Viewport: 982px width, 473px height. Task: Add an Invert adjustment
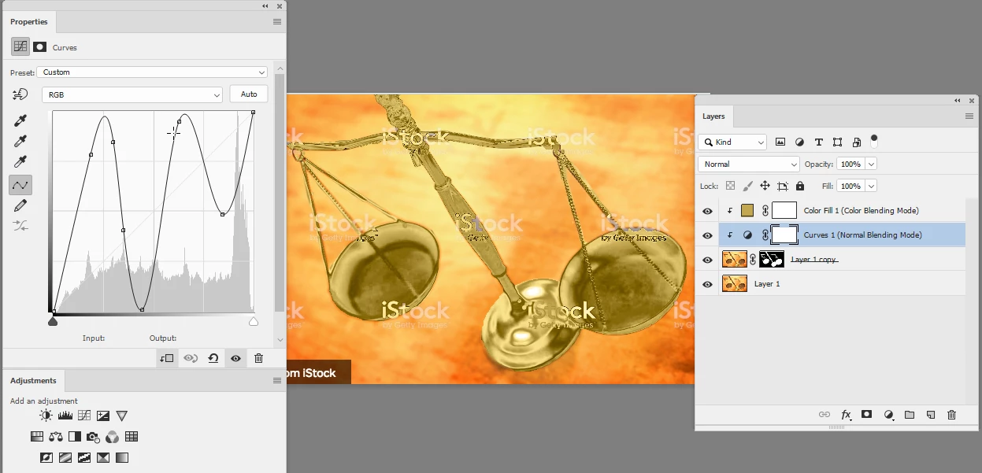[46, 457]
